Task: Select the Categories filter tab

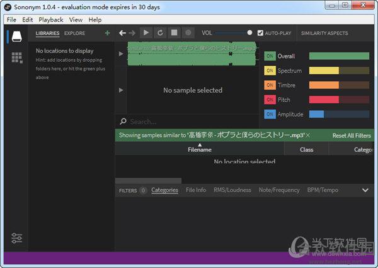Action: point(165,190)
